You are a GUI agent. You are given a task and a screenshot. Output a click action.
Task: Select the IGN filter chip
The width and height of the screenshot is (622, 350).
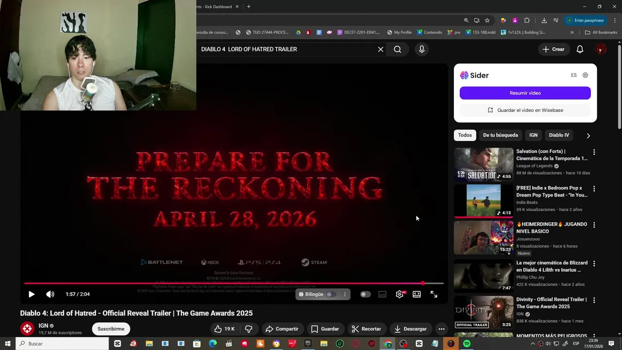point(534,135)
